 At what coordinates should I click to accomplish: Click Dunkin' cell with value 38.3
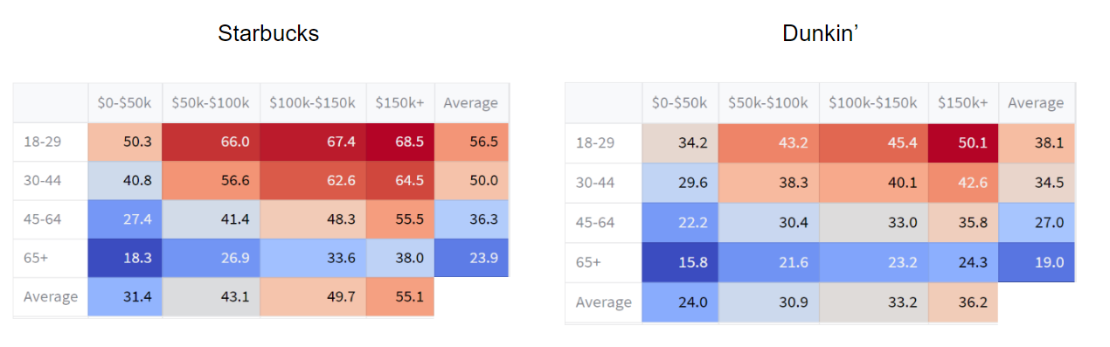click(x=769, y=183)
